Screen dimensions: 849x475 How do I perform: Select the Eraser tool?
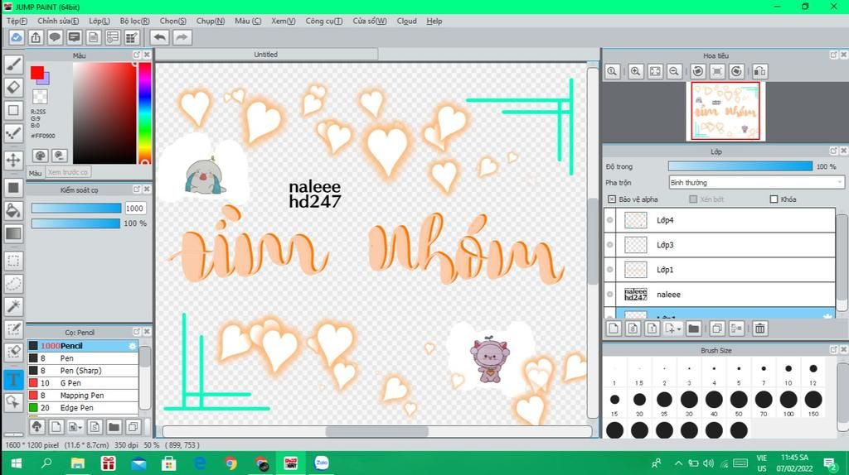[13, 87]
